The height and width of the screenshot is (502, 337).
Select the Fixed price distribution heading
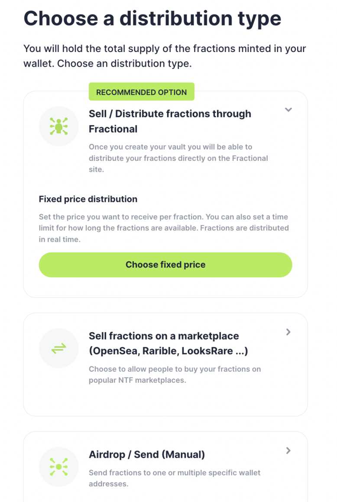(x=87, y=199)
